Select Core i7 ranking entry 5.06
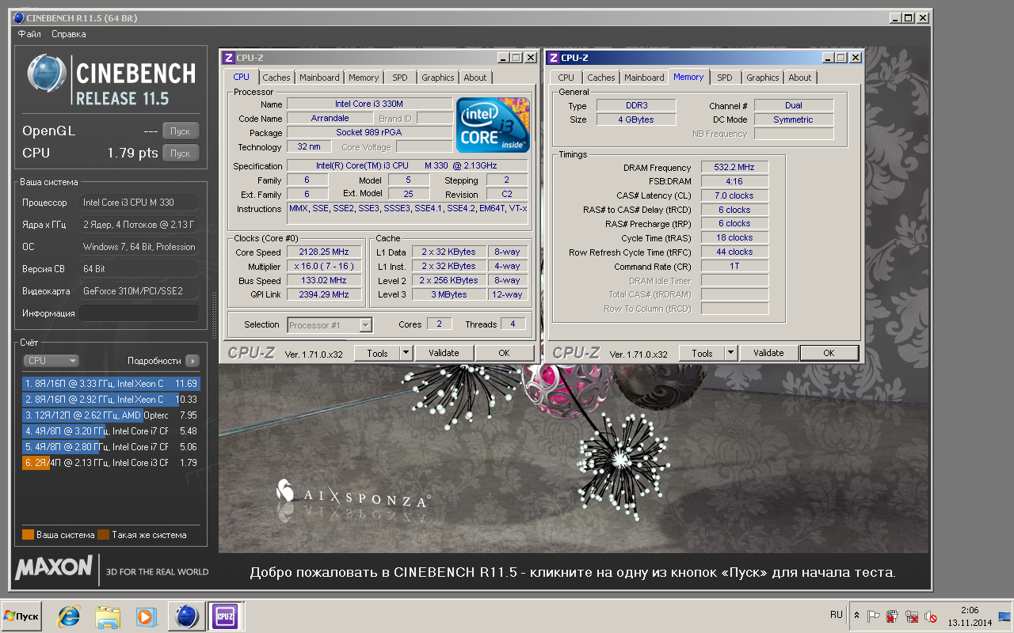The image size is (1014, 633). coord(111,446)
